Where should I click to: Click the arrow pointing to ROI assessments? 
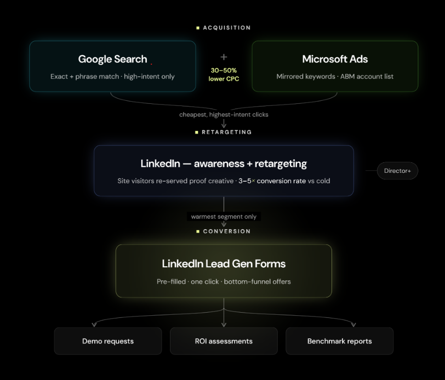coord(224,324)
